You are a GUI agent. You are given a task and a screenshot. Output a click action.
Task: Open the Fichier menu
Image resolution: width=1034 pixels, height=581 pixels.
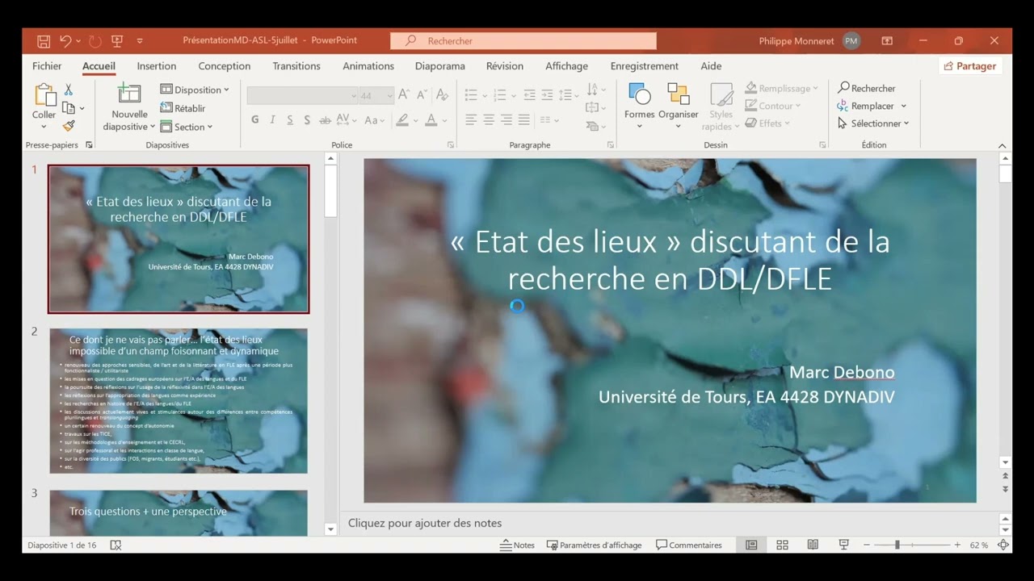[x=47, y=66]
